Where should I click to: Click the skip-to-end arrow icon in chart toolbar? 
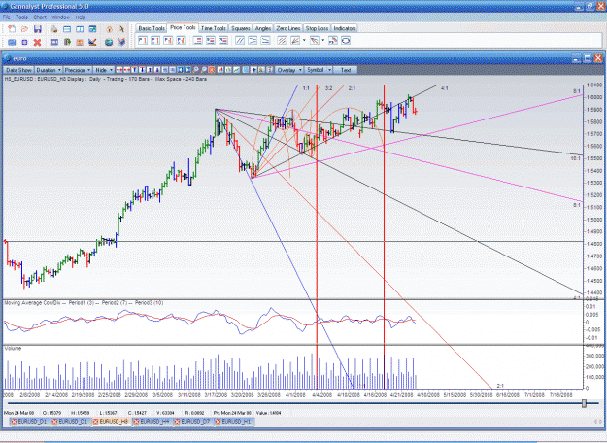pos(187,70)
